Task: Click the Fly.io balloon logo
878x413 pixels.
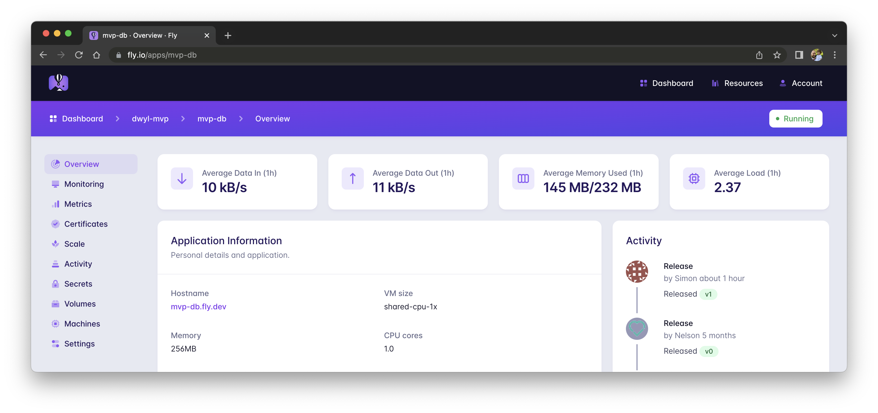Action: click(x=58, y=83)
